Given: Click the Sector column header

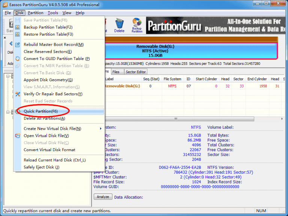Looking at the screenshot, I should 238,79.
